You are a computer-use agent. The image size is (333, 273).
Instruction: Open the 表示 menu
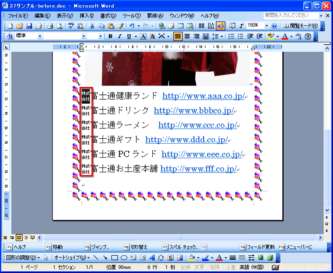click(x=65, y=16)
